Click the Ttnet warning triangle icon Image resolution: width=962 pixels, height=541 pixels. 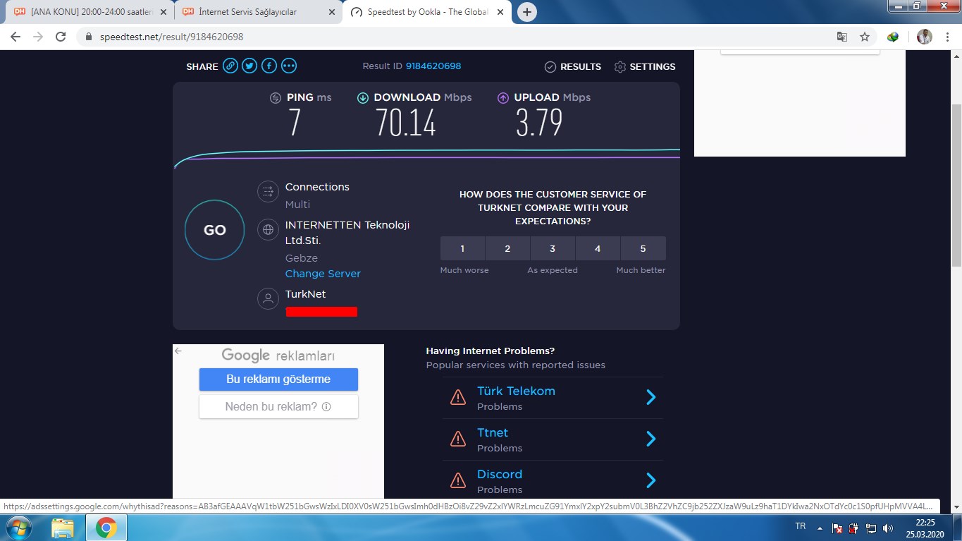pos(458,439)
